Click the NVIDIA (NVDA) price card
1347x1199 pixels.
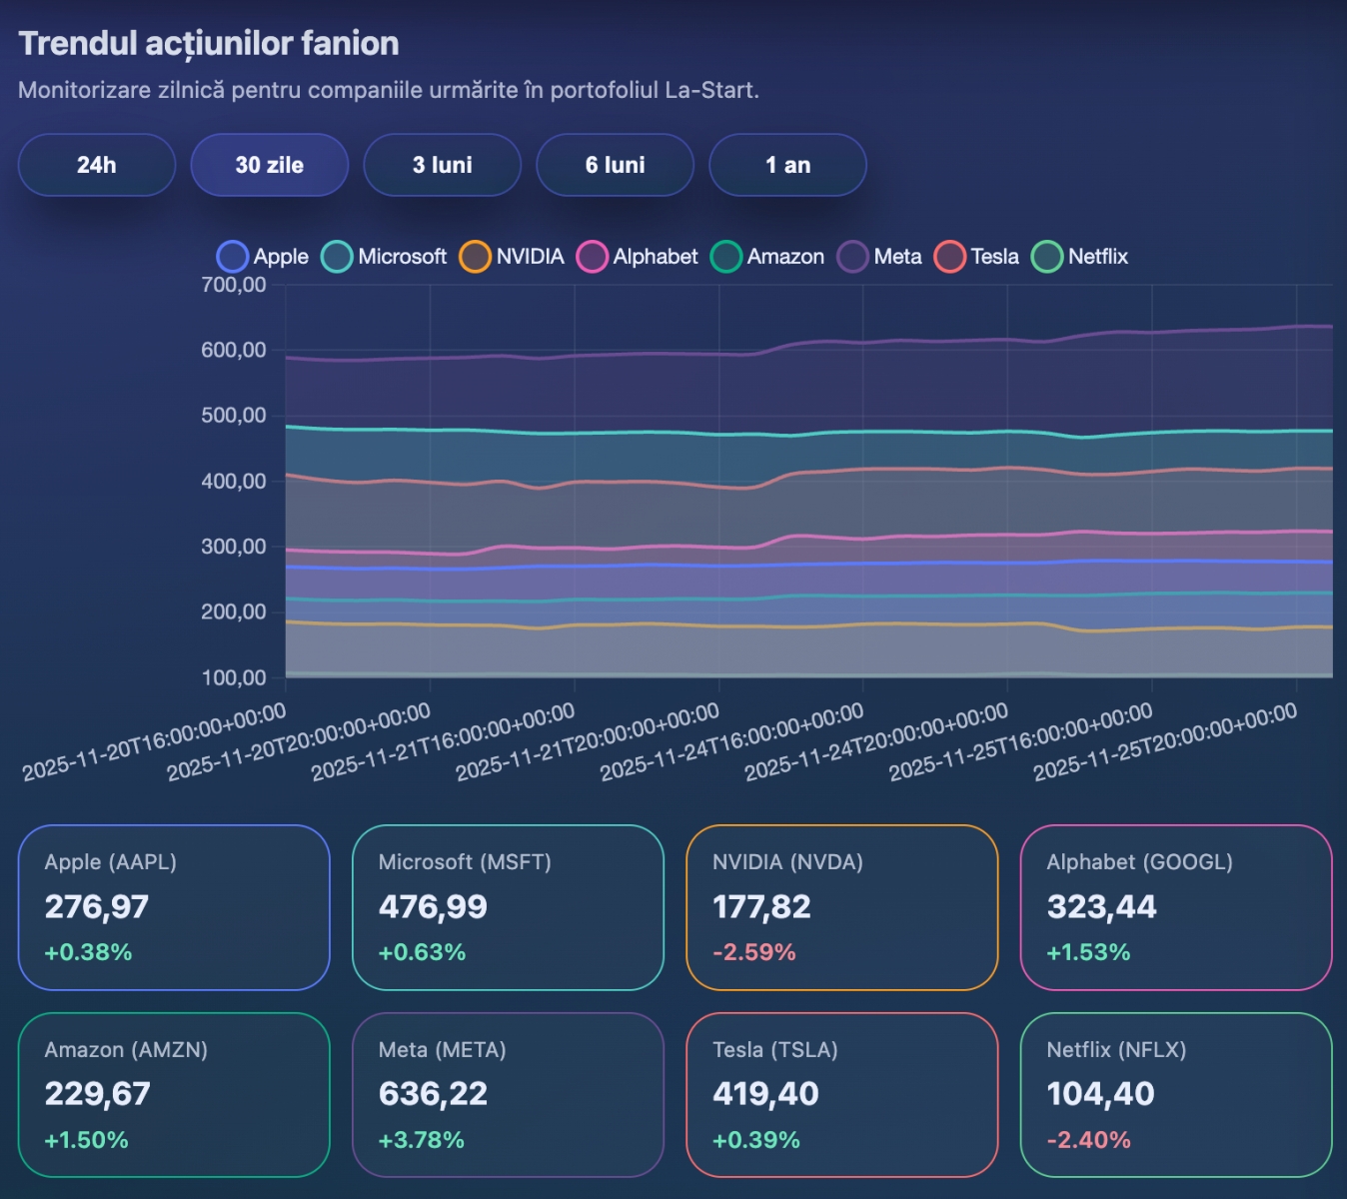[x=841, y=907]
